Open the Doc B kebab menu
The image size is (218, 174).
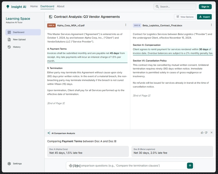(211, 25)
